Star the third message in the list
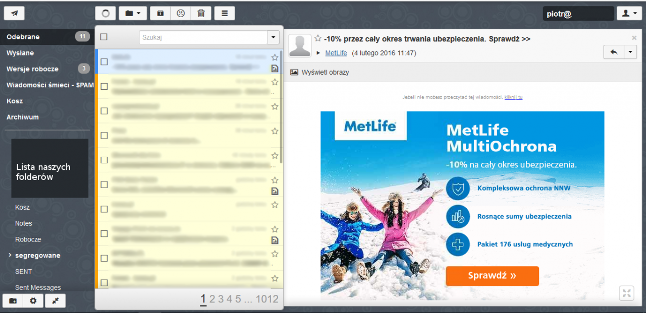Viewport: 646px width, 313px height. pos(275,107)
